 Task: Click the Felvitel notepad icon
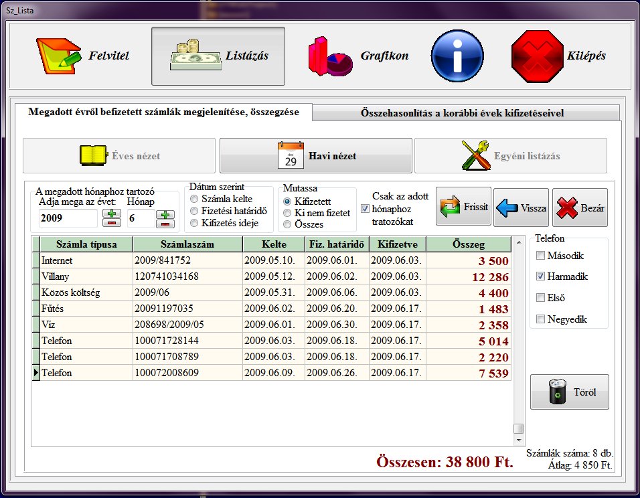56,56
